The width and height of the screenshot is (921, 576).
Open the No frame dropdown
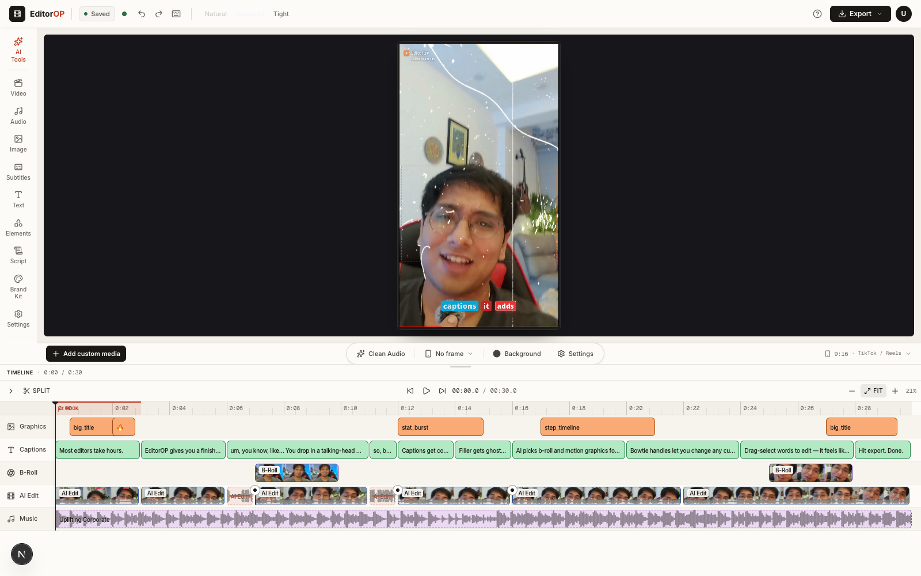449,354
